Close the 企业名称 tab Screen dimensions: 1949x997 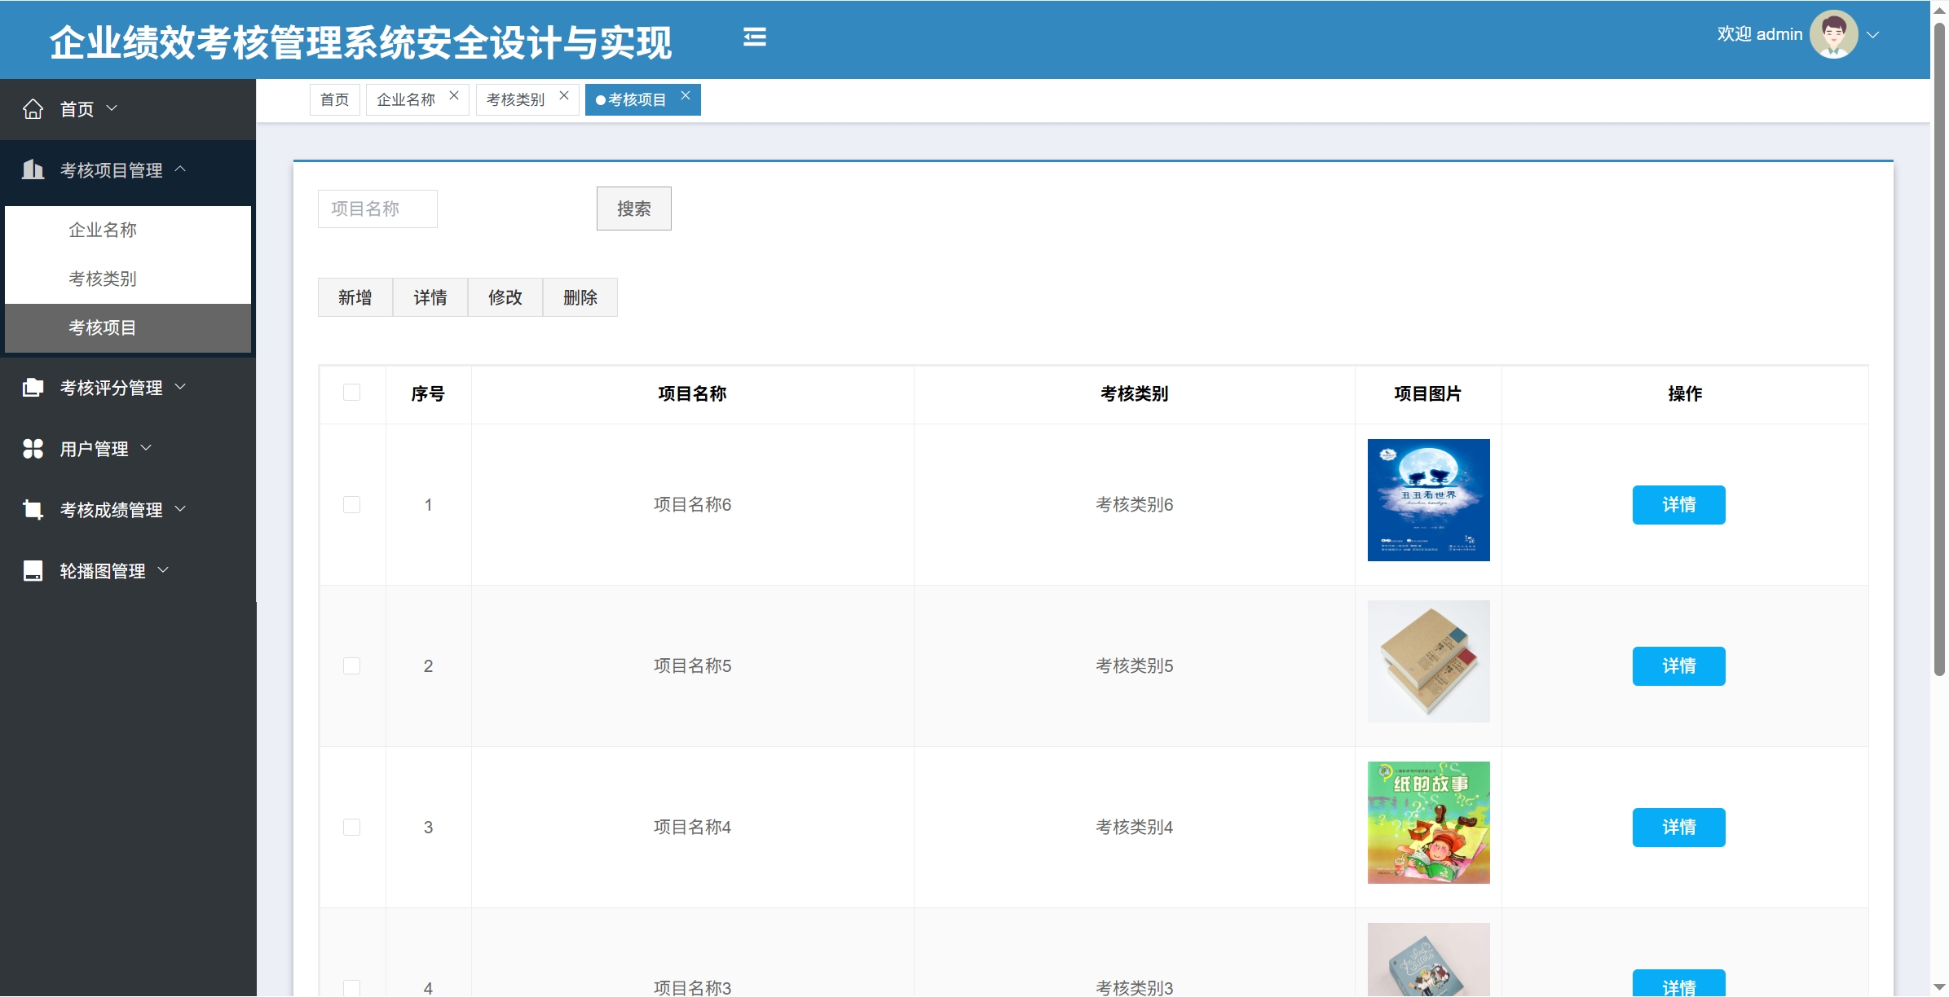(454, 96)
